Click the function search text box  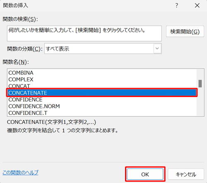84,33
